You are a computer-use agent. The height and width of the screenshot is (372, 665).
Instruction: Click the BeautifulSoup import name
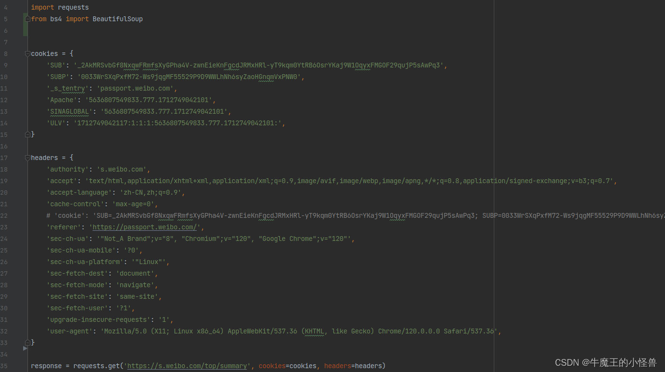[118, 19]
